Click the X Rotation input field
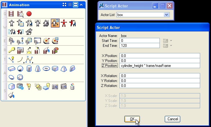The width and height of the screenshot is (211, 127). [x=160, y=76]
